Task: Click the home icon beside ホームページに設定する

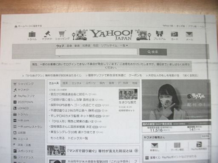Action: (x=16, y=26)
